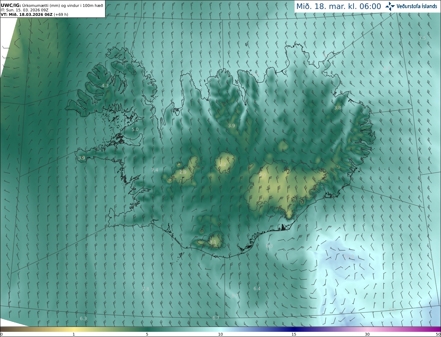Click the '15' tick on the color scale
The height and width of the screenshot is (337, 441).
(294, 334)
